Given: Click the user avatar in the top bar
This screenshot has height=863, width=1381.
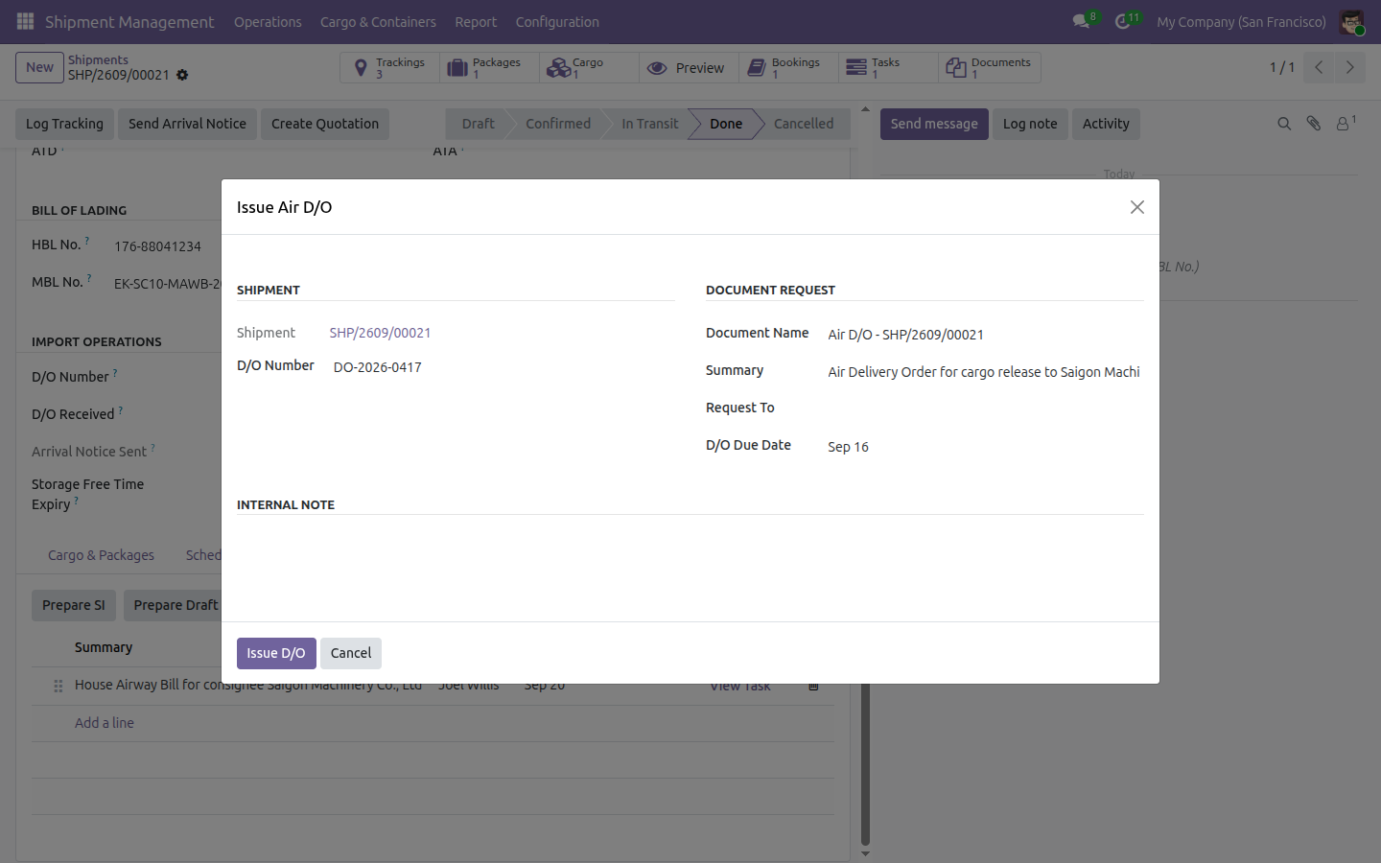Looking at the screenshot, I should (x=1351, y=21).
